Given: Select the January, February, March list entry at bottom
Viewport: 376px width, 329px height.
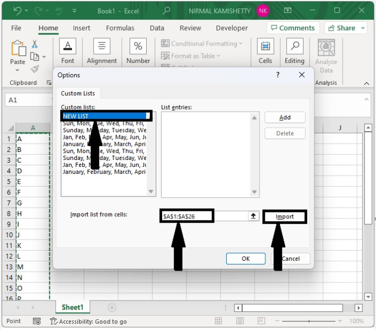Looking at the screenshot, I should tap(104, 172).
